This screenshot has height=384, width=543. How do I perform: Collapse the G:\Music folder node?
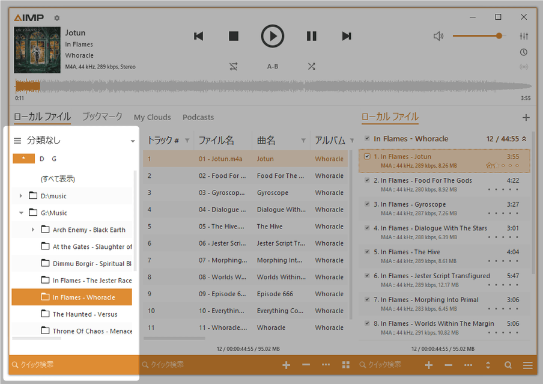[21, 213]
